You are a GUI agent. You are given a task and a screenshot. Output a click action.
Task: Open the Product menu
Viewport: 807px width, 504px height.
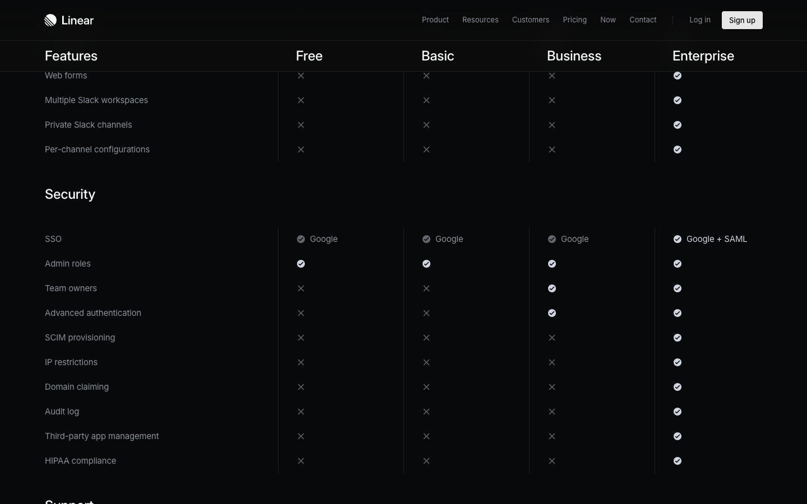(435, 20)
